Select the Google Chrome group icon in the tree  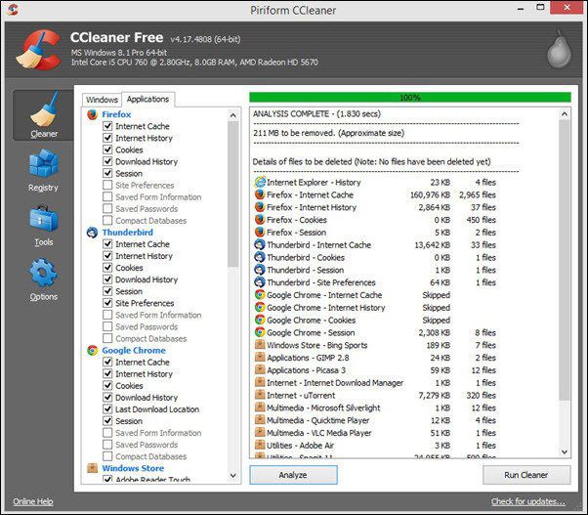[x=92, y=350]
